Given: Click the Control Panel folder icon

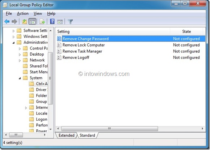Looking at the screenshot, I should pyautogui.click(x=25, y=48).
